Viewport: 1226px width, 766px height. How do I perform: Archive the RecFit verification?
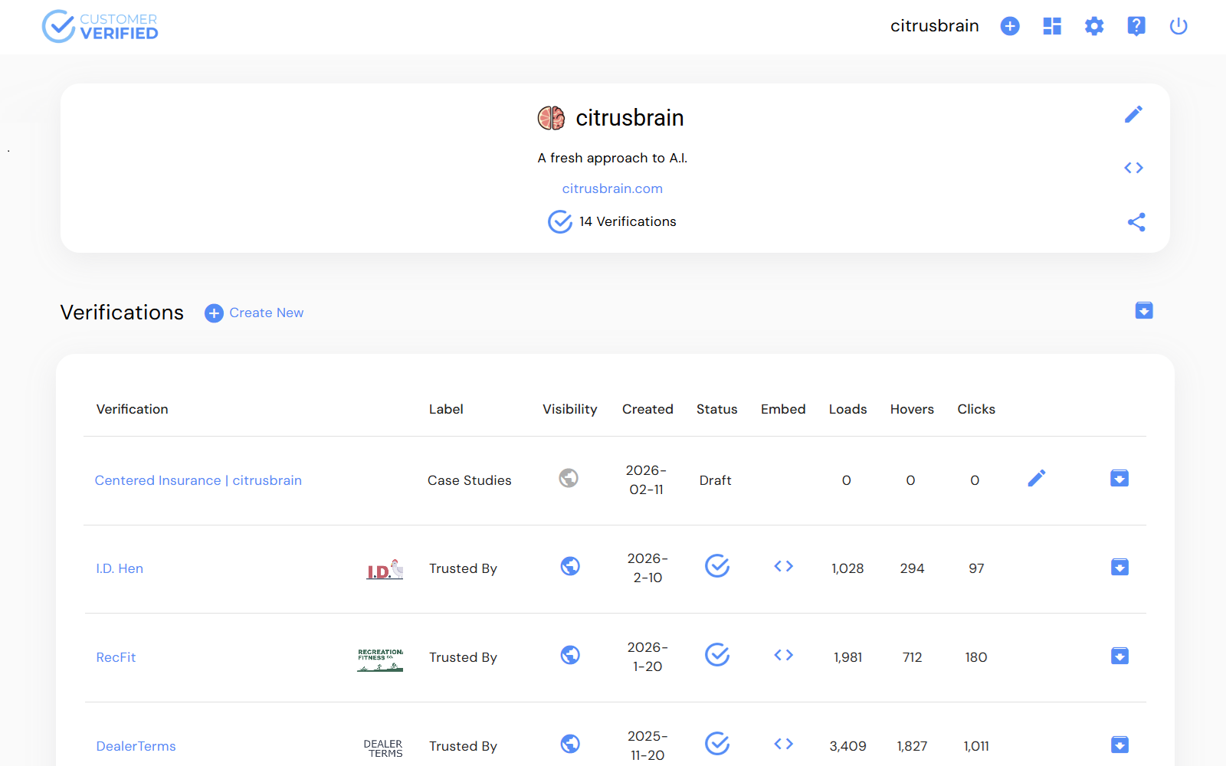1119,656
